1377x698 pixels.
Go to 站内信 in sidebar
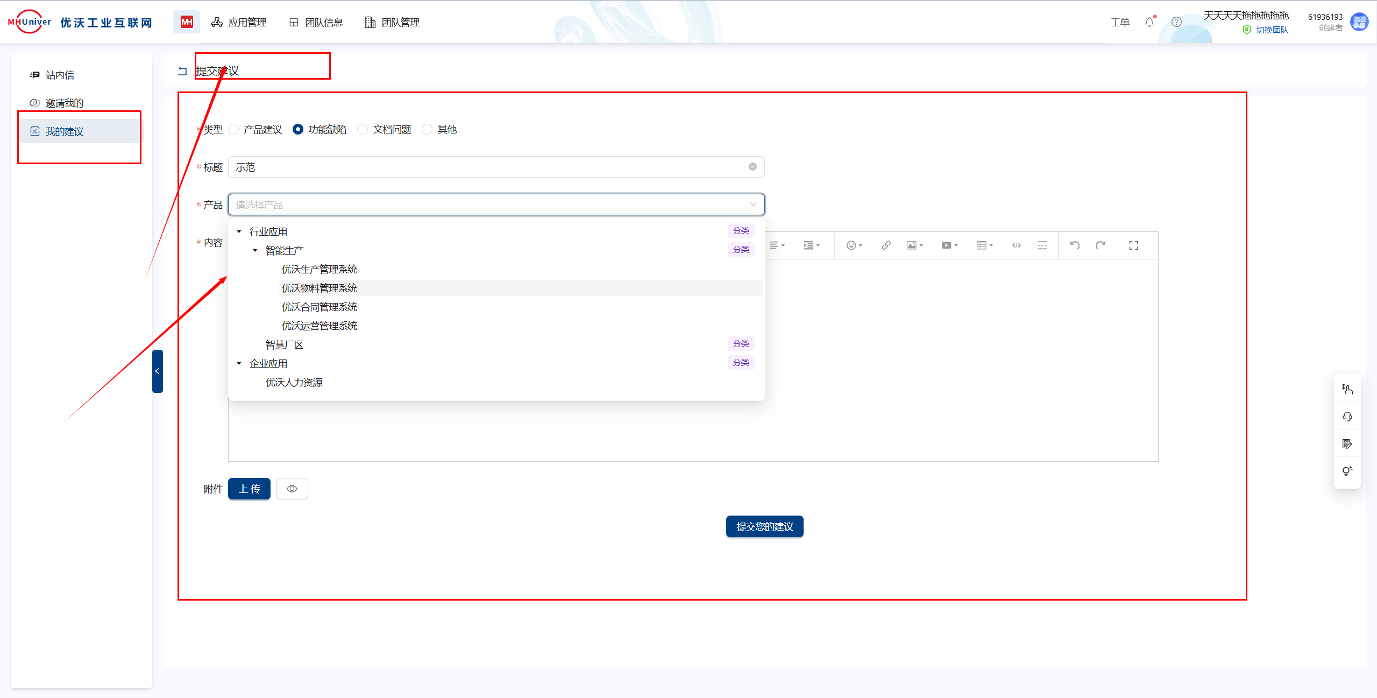[60, 75]
